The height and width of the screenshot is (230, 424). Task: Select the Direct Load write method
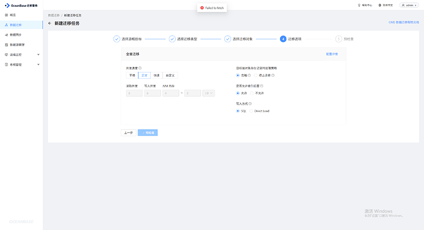point(251,111)
